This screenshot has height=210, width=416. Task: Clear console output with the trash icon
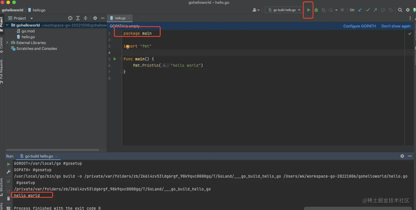coord(8,199)
